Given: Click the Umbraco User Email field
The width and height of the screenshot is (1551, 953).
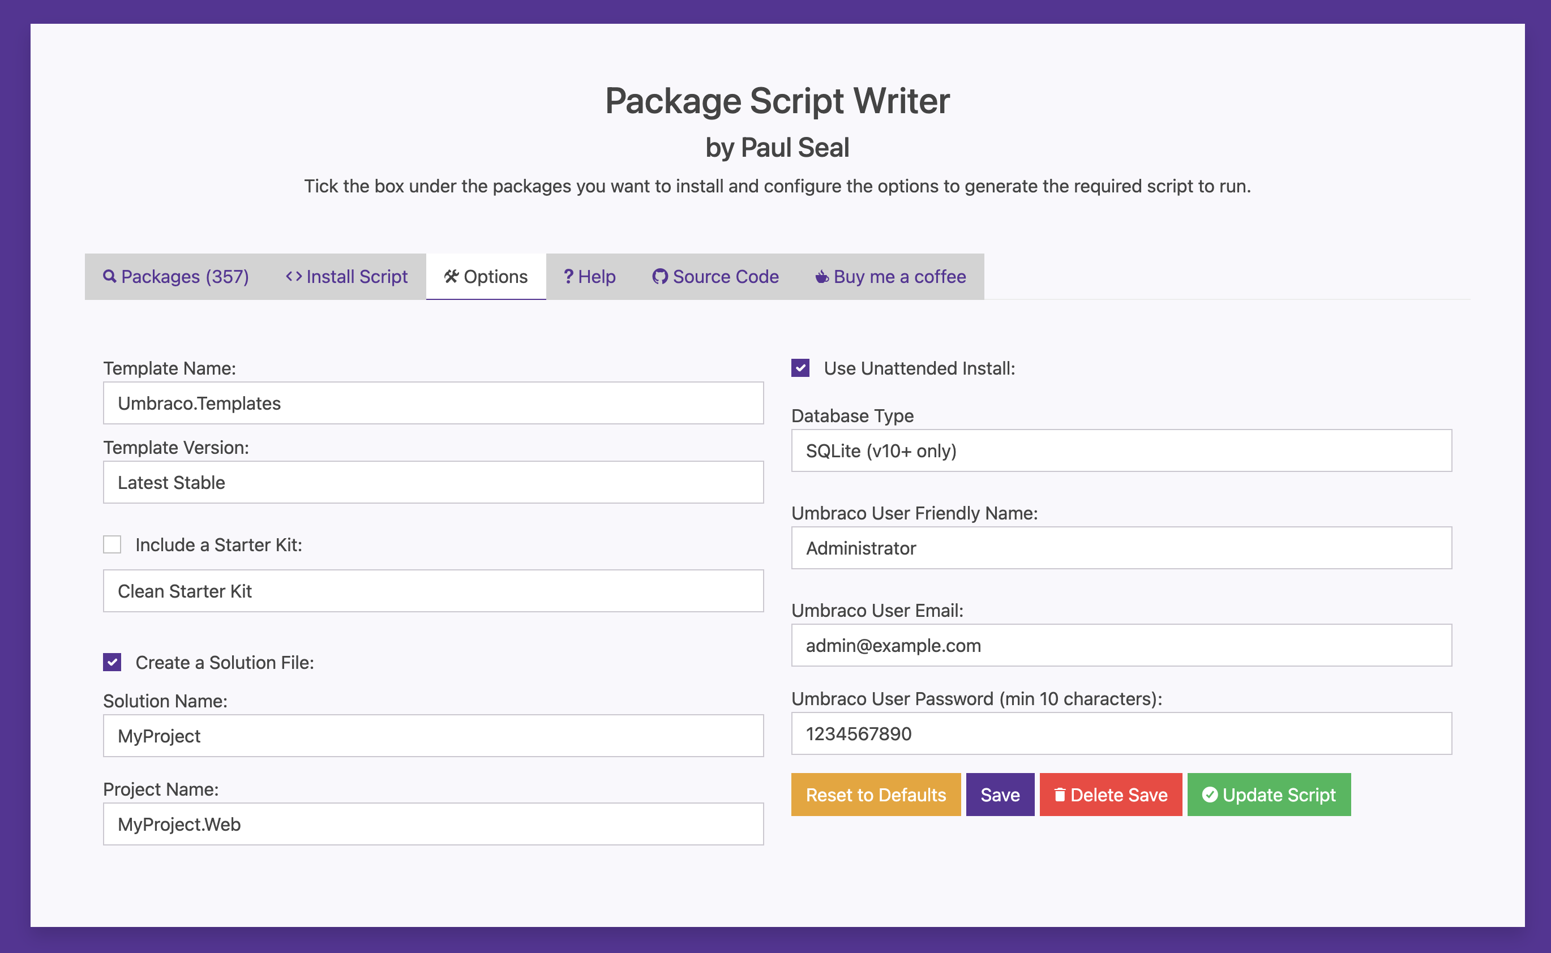Looking at the screenshot, I should click(1121, 645).
